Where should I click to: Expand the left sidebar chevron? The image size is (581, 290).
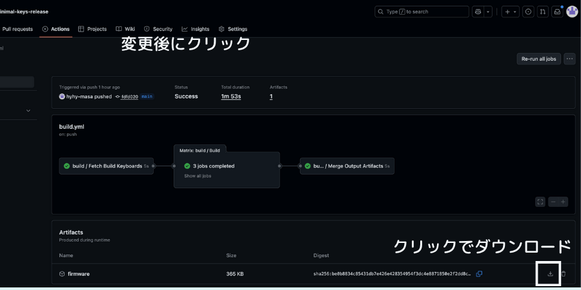coord(28,111)
